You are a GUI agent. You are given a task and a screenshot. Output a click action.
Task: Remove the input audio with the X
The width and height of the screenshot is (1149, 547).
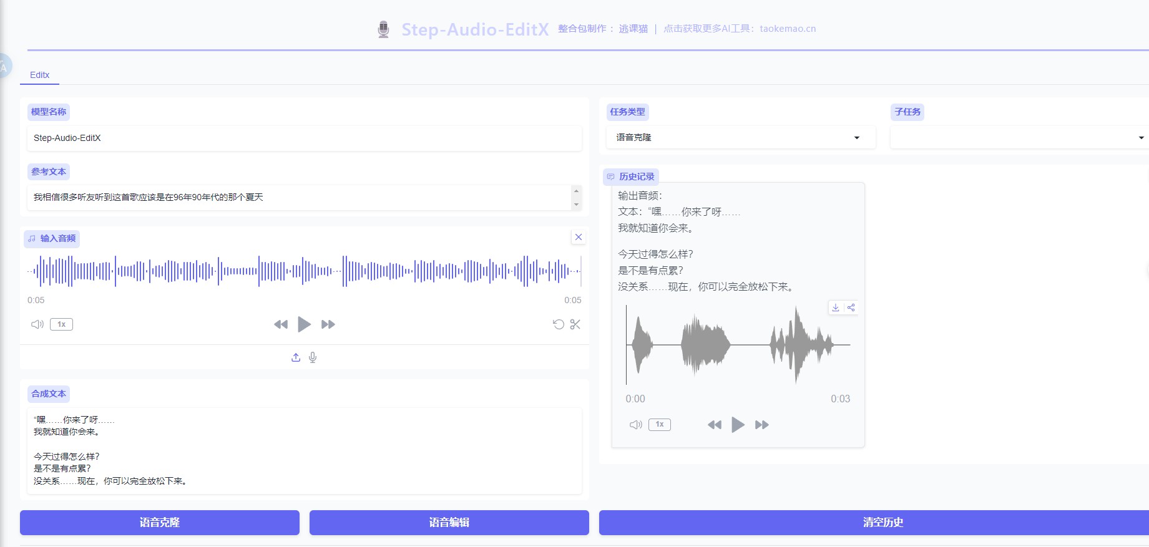click(579, 237)
